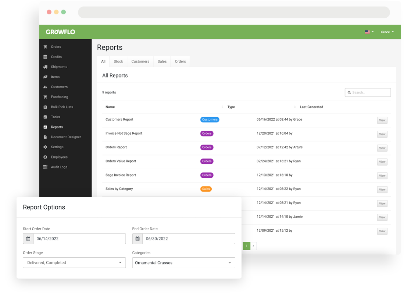The width and height of the screenshot is (404, 298).
Task: Switch to the Customers reports tab
Action: pos(140,61)
